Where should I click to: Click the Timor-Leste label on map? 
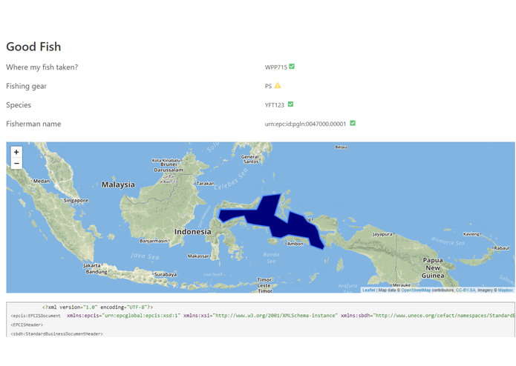[264, 282]
